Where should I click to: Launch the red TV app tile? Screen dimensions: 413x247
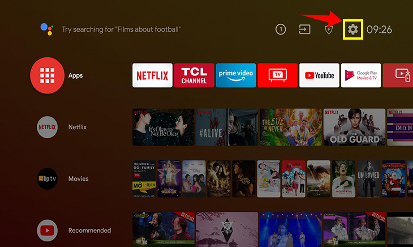click(278, 75)
